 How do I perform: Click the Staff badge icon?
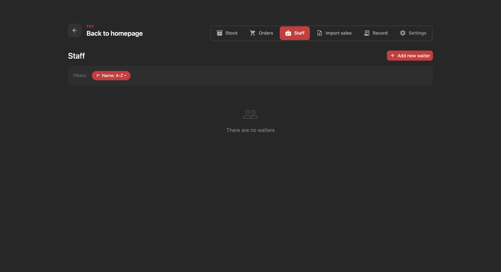(288, 33)
